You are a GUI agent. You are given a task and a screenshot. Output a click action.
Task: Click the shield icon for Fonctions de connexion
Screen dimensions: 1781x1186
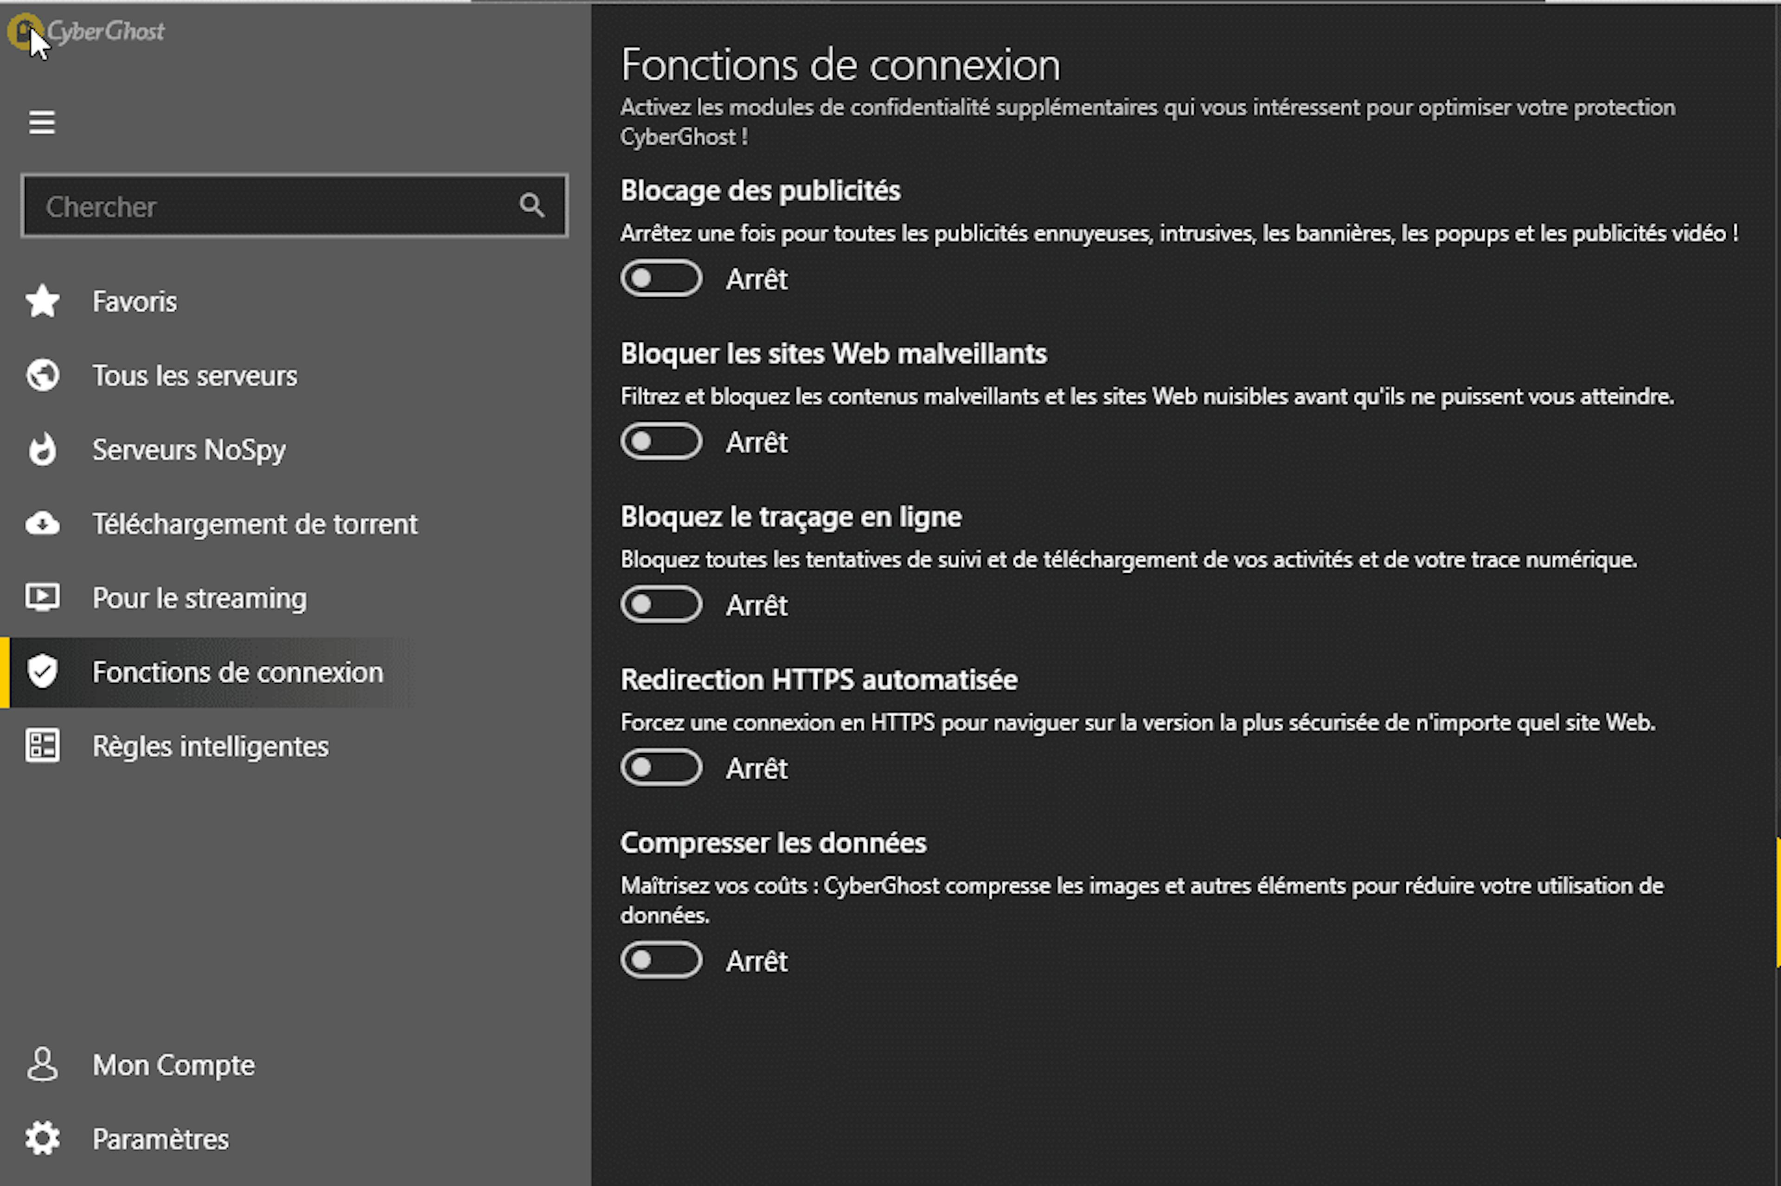42,672
